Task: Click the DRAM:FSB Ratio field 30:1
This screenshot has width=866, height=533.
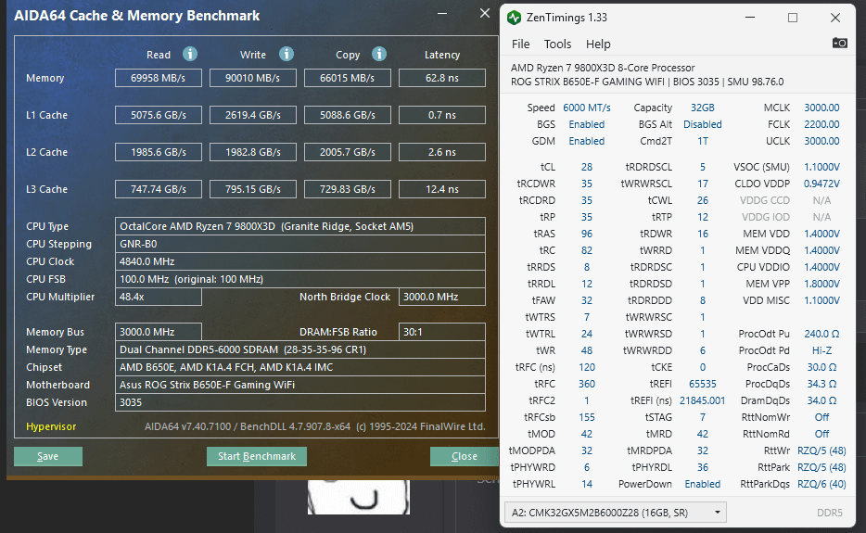Action: point(442,332)
